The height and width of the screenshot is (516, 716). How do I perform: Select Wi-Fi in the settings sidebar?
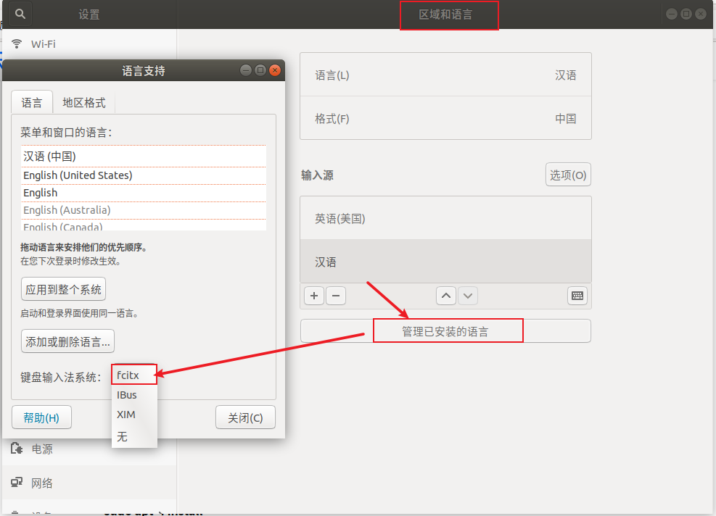click(x=89, y=43)
